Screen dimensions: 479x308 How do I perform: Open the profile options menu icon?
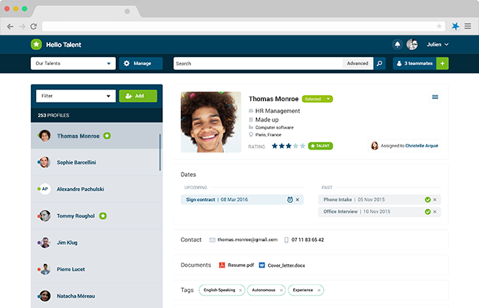click(x=435, y=97)
